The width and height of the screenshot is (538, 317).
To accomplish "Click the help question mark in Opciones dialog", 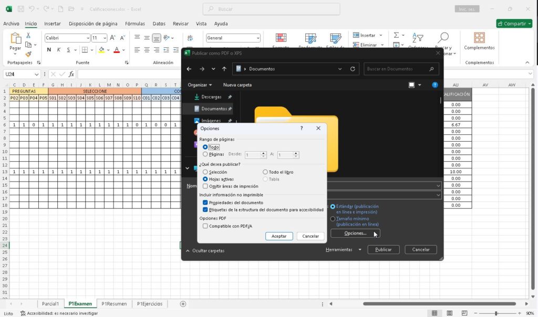I will coord(302,128).
